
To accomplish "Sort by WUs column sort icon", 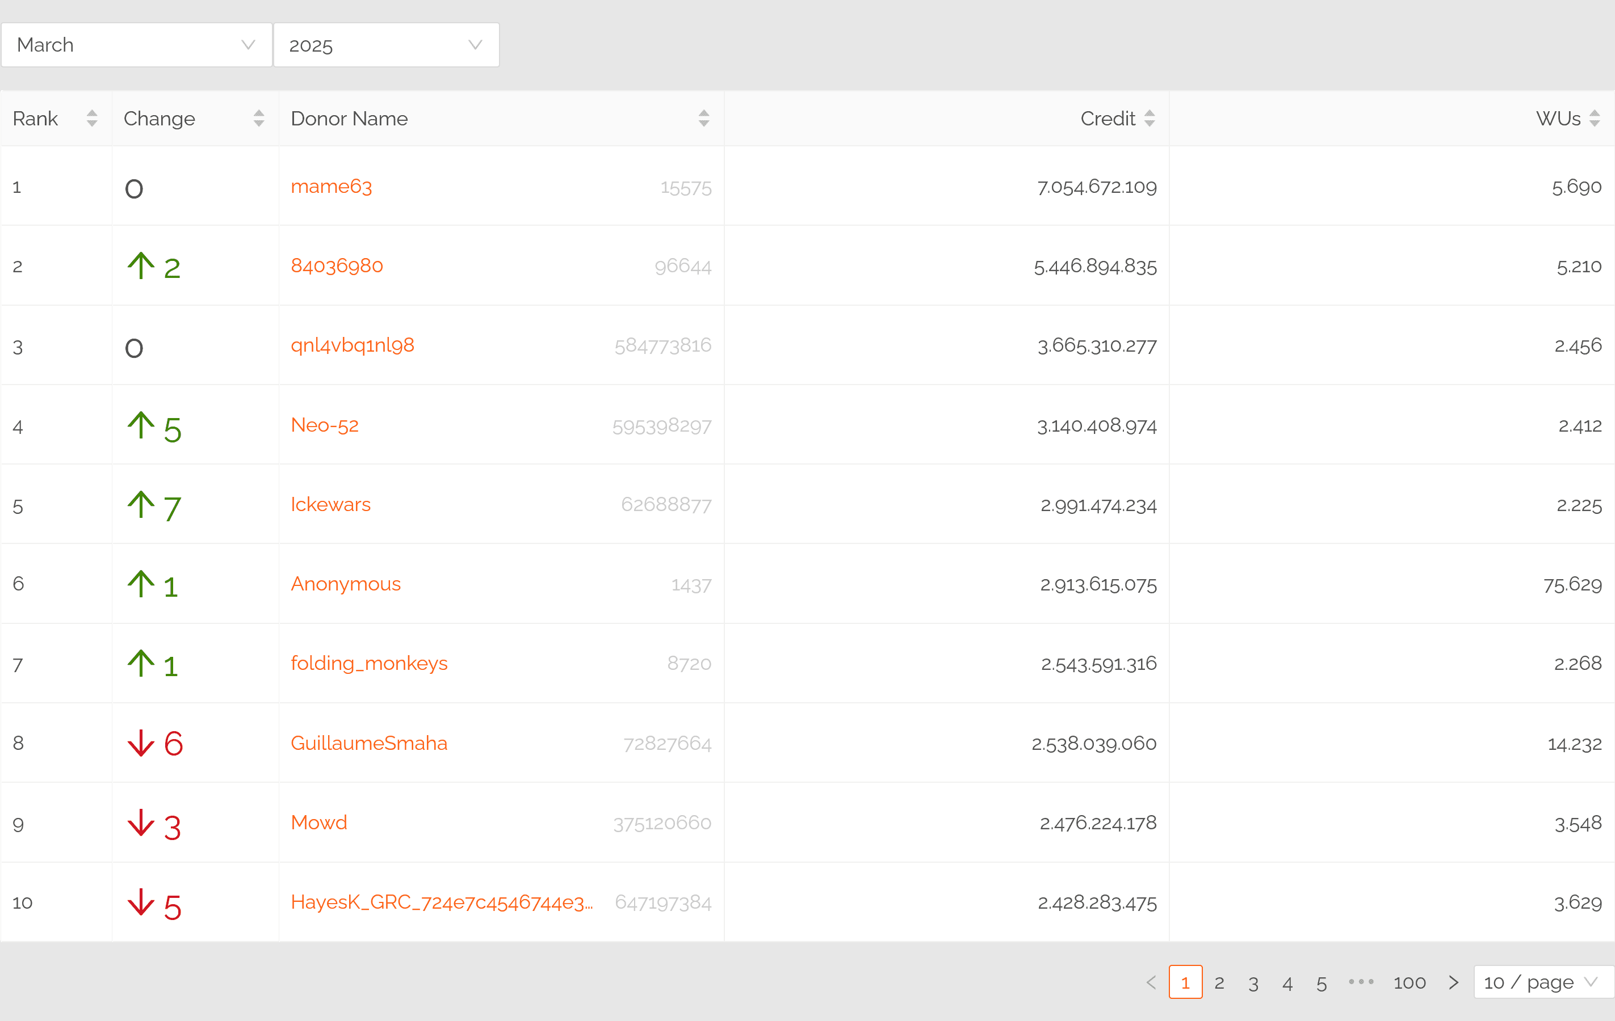I will [x=1594, y=119].
